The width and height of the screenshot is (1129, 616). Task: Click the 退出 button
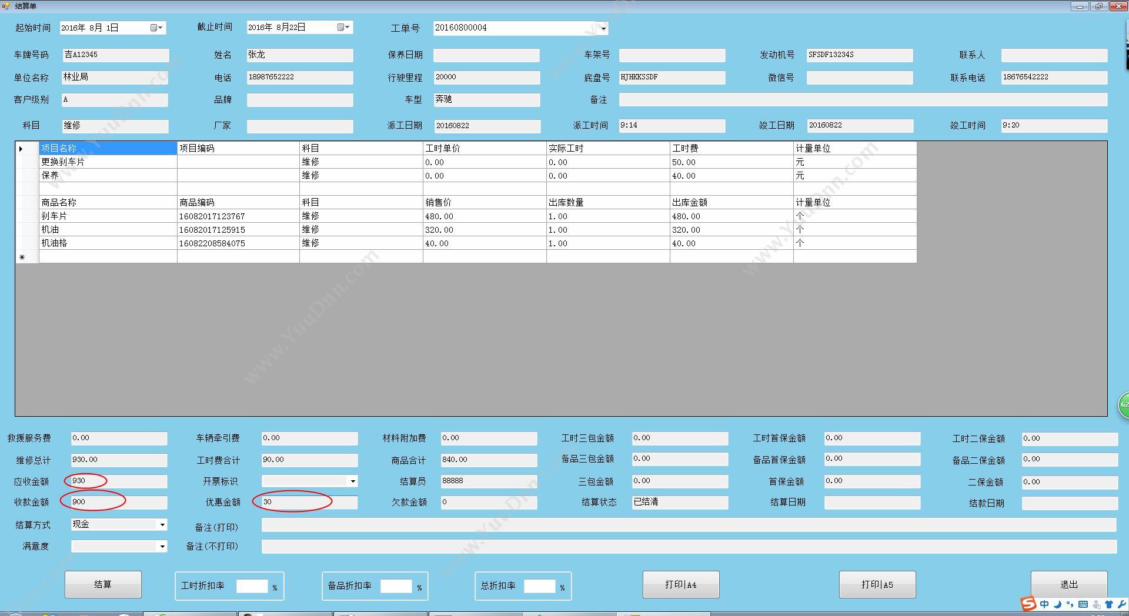[1069, 584]
